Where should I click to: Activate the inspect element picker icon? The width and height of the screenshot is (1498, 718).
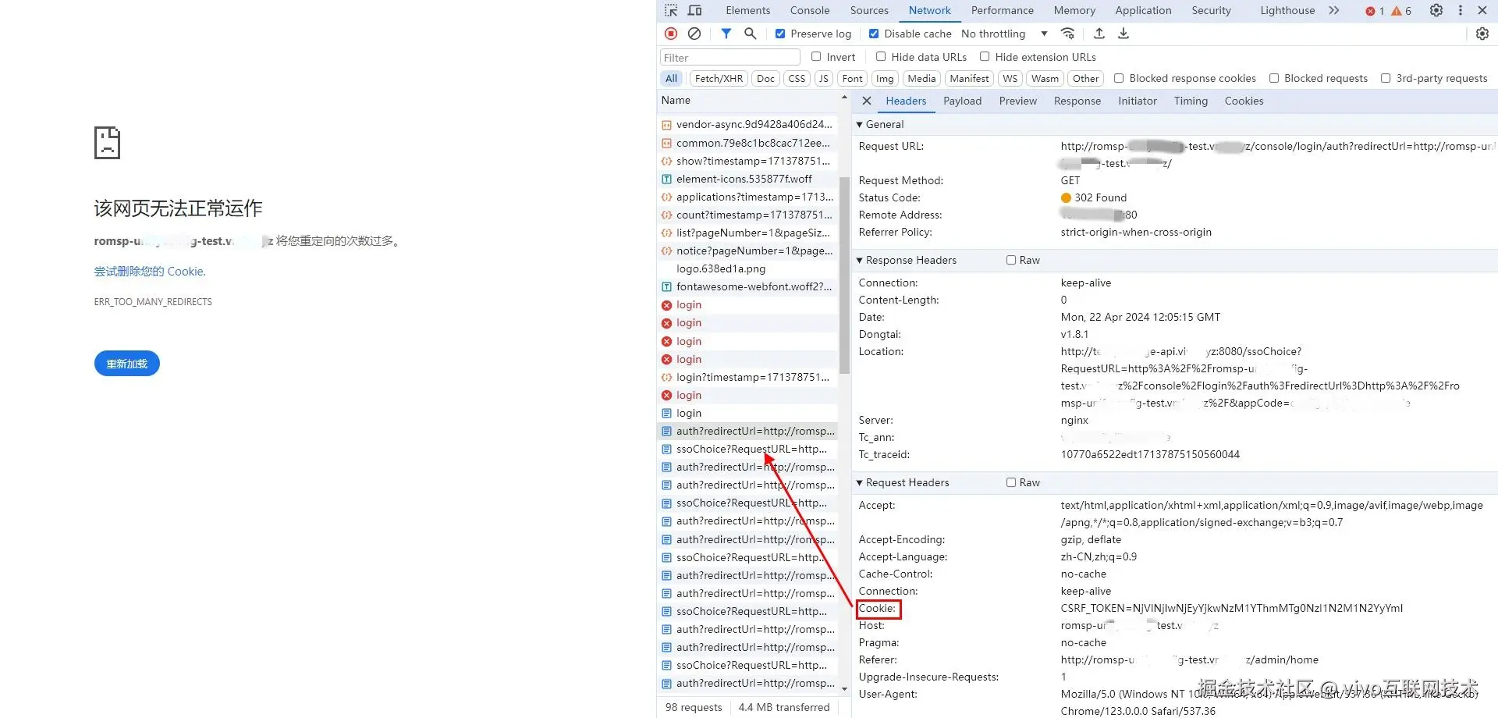[x=671, y=11]
